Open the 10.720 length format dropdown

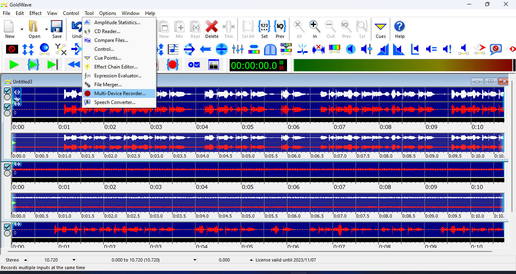point(74,260)
